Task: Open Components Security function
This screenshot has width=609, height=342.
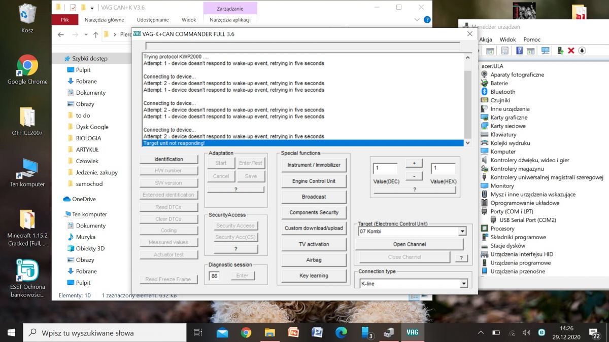Action: pos(314,212)
